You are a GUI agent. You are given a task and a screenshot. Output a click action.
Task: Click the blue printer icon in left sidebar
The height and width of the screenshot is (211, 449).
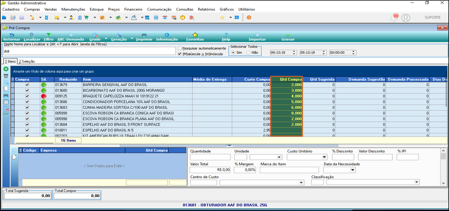coord(6,95)
